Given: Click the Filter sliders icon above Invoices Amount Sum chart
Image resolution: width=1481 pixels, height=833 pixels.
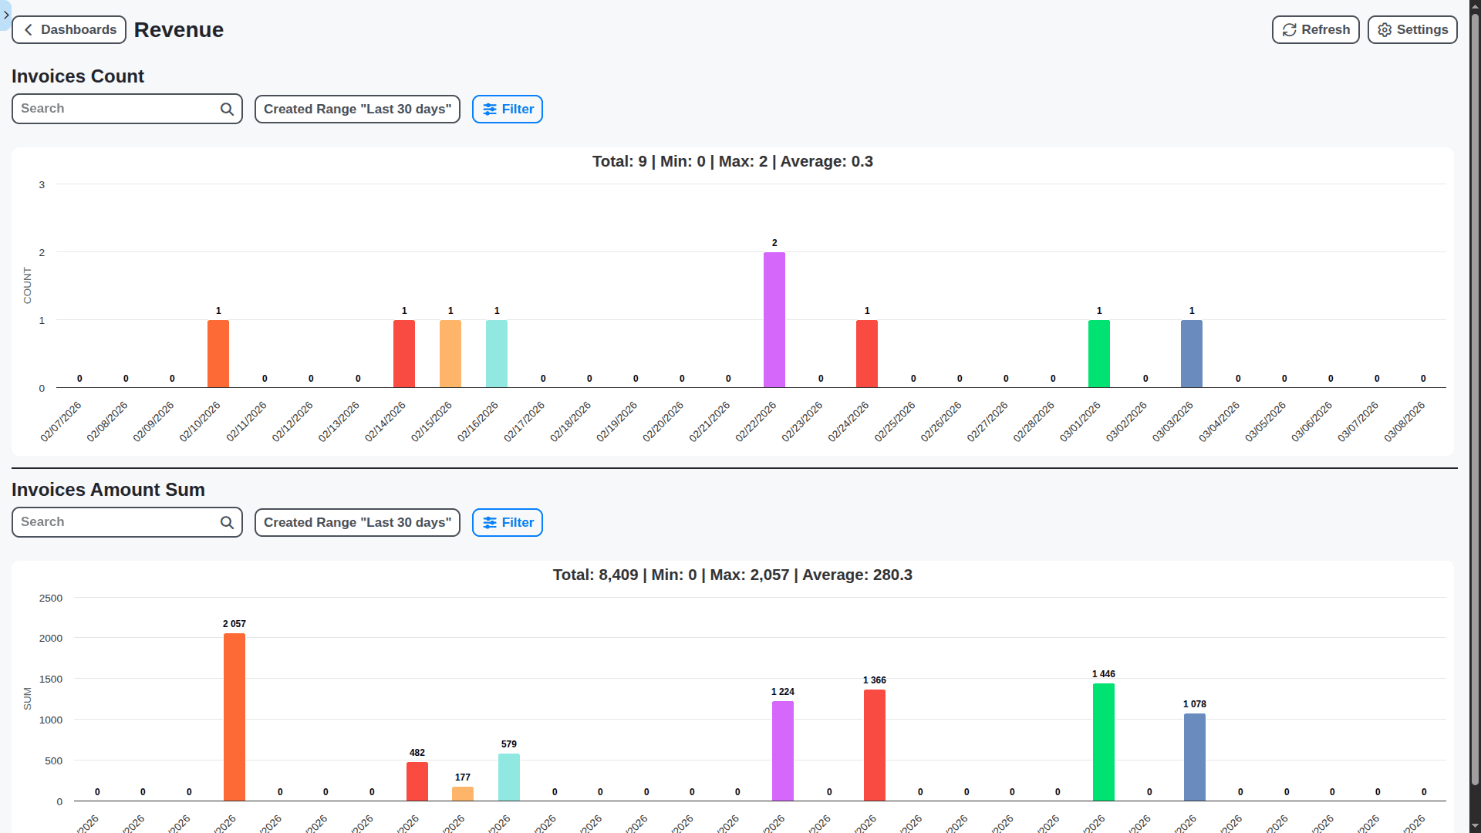Looking at the screenshot, I should [489, 522].
